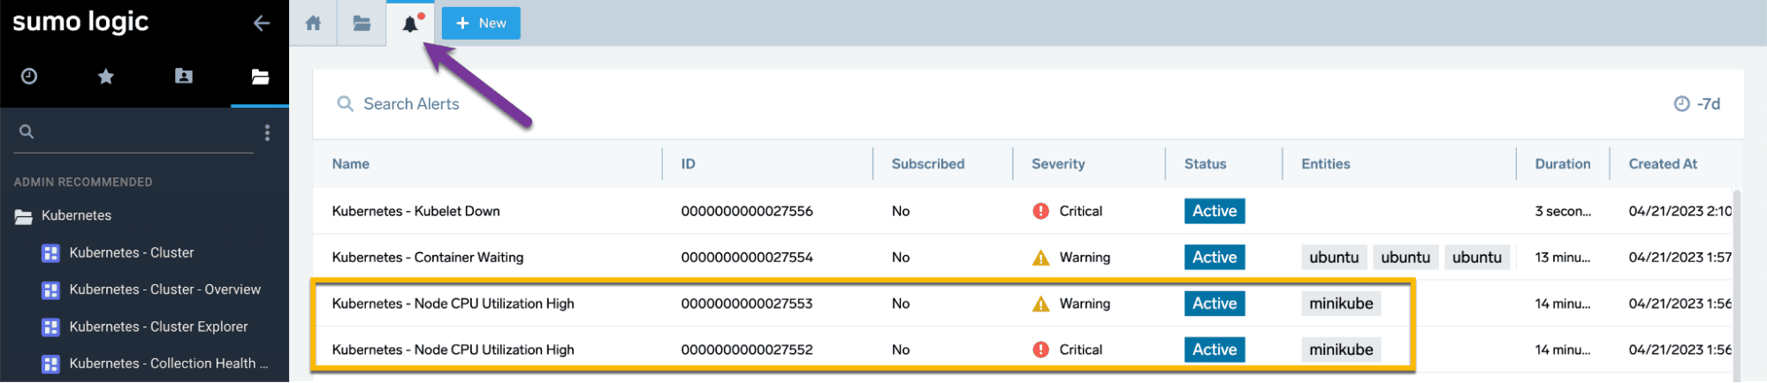
Task: Click the Sumo Logic logo
Action: (x=80, y=22)
